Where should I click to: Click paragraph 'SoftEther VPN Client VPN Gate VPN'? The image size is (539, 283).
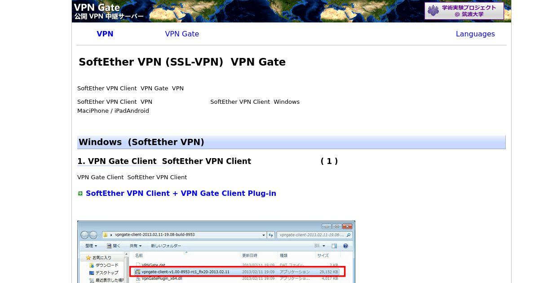coord(130,88)
